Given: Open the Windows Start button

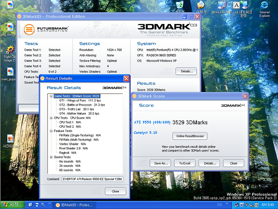Looking at the screenshot, I should click(12, 205).
